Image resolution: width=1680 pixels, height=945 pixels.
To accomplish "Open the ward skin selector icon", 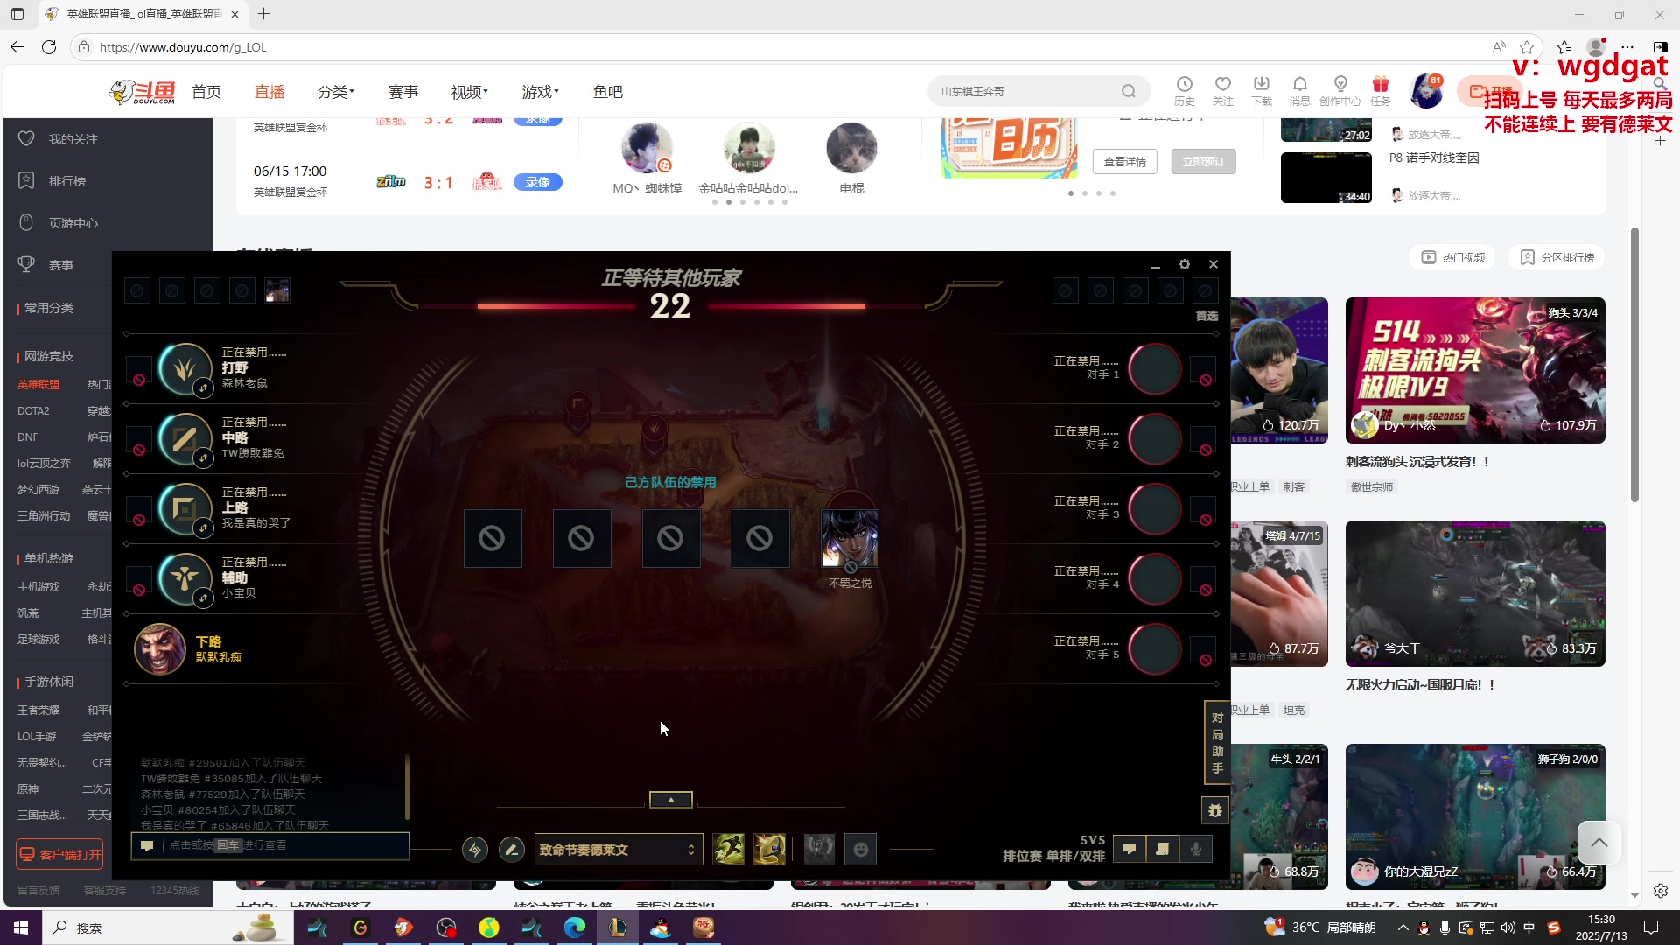I will pyautogui.click(x=819, y=849).
